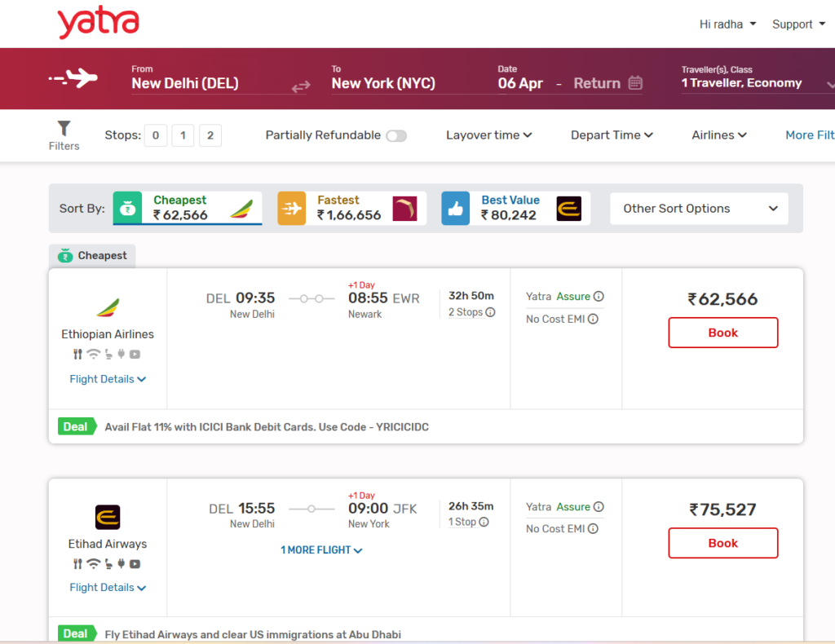The height and width of the screenshot is (644, 835).
Task: Book the Ethiopian Airlines flight for ₹62,566
Action: tap(722, 333)
